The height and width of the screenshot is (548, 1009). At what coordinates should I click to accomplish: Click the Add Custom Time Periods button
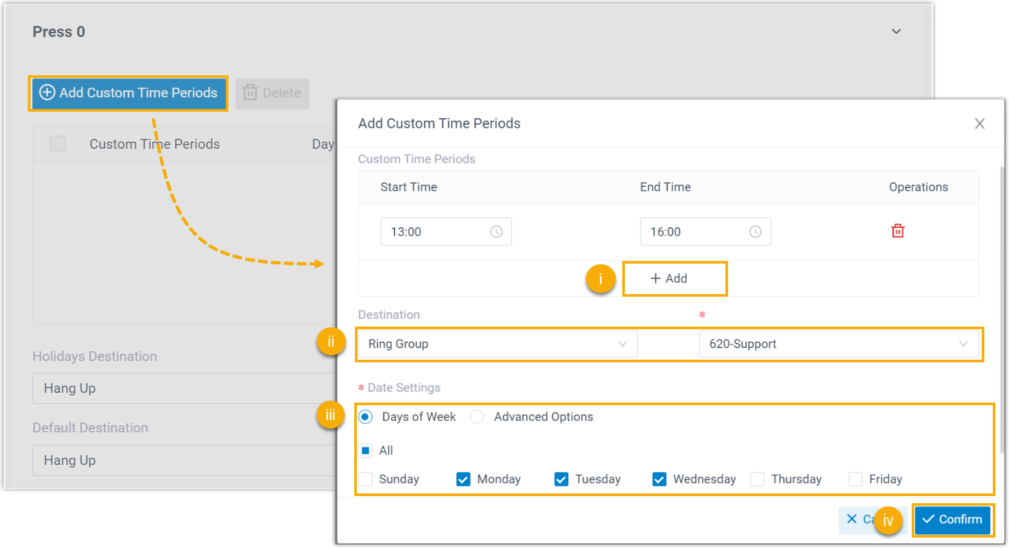point(128,93)
